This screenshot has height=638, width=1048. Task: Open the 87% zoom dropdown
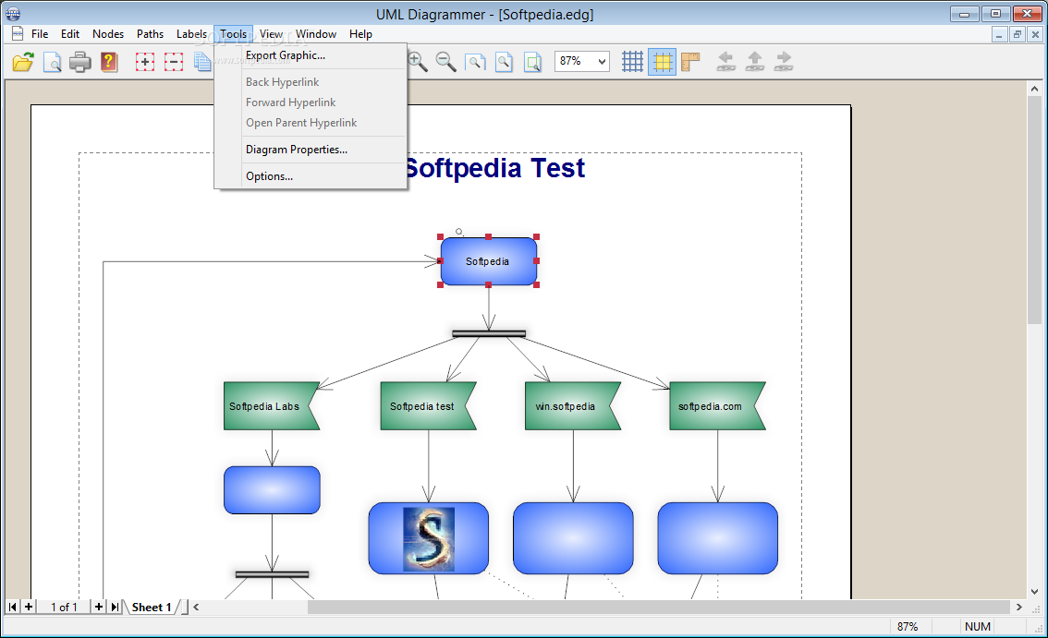(602, 62)
